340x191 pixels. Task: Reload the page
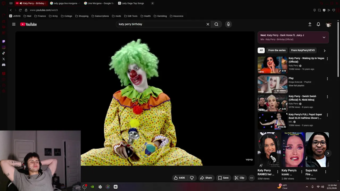point(20,10)
